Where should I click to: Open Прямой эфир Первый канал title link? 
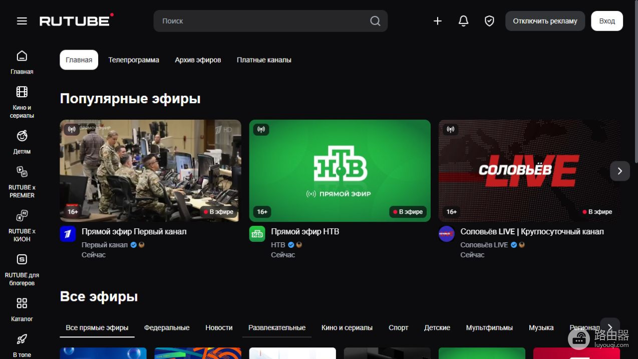(x=134, y=231)
